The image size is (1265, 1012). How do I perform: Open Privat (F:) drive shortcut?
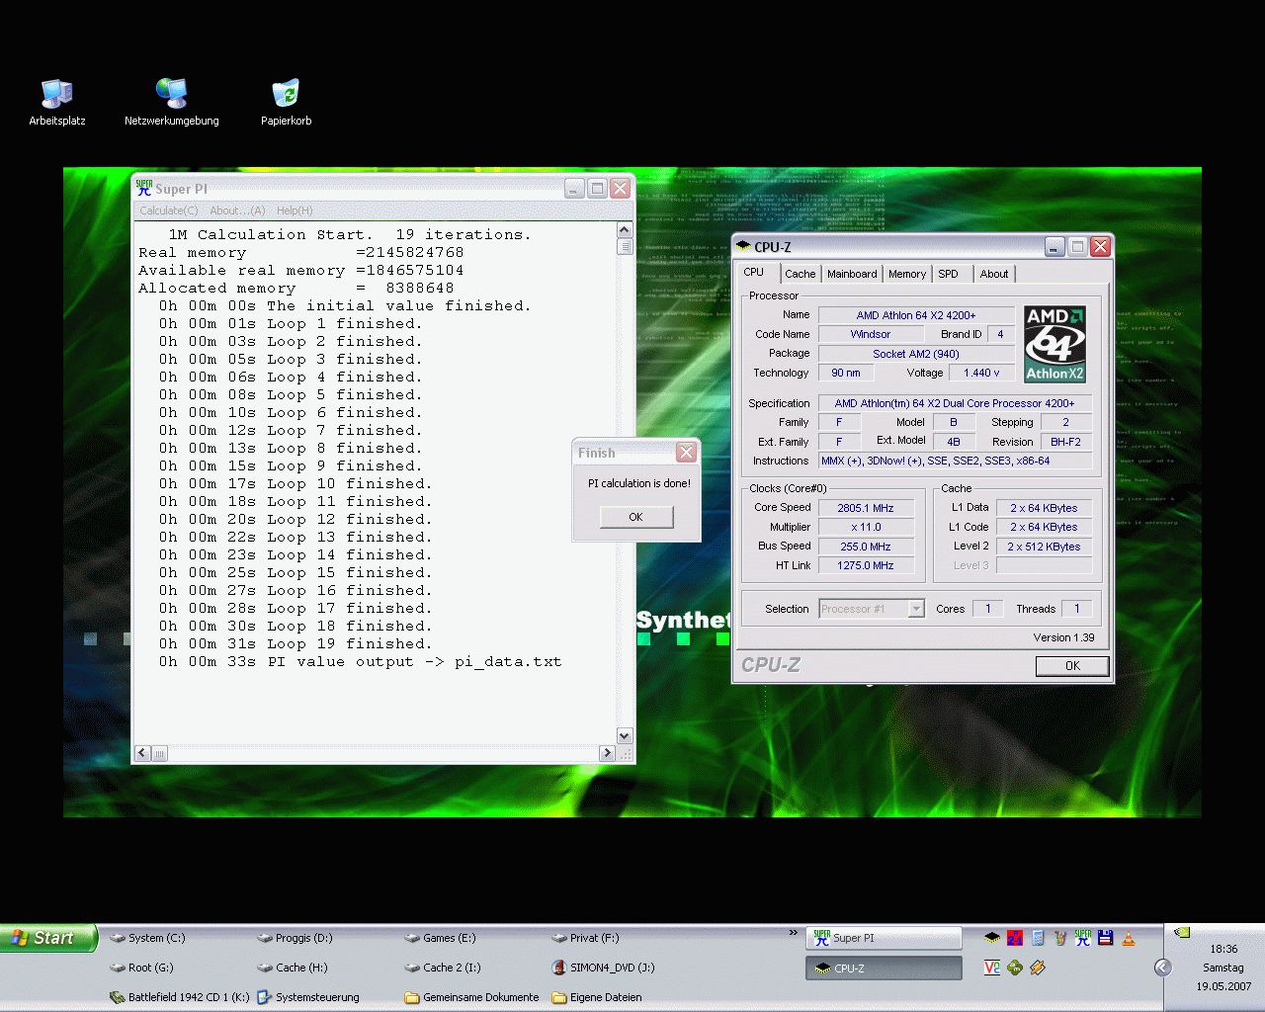click(586, 938)
